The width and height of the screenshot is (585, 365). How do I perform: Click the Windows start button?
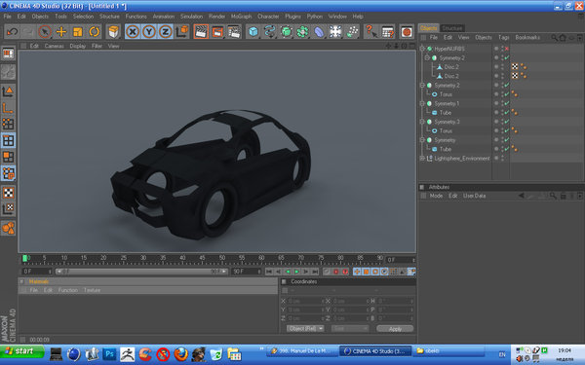click(x=21, y=351)
